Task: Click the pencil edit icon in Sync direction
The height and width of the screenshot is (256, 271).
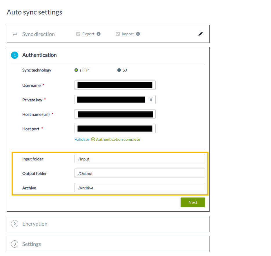Action: click(x=201, y=34)
